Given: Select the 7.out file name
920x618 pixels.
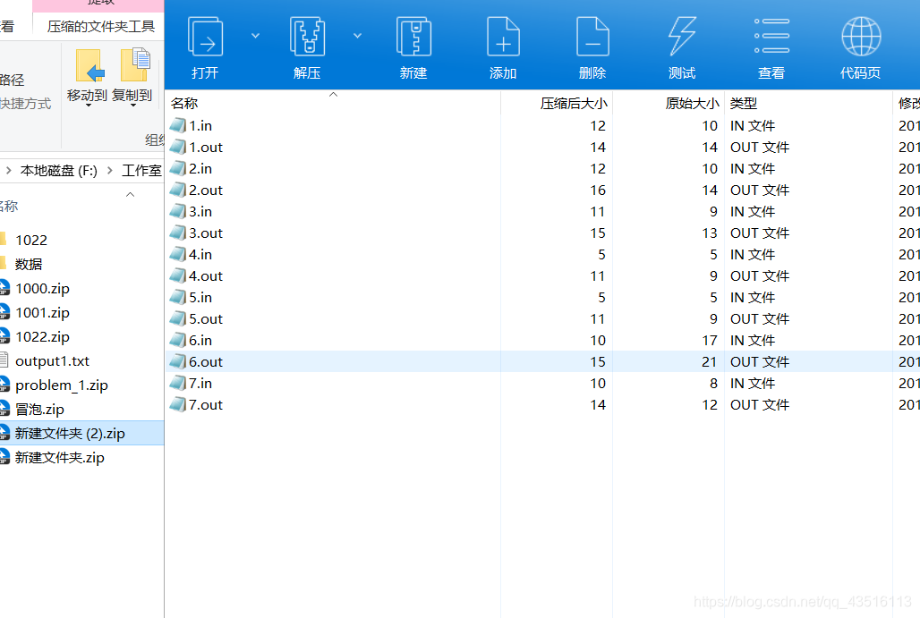Looking at the screenshot, I should [x=205, y=404].
